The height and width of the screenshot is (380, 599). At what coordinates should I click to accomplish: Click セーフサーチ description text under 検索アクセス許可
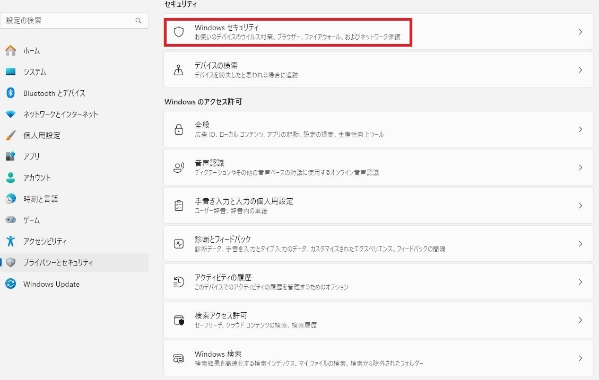coord(256,325)
